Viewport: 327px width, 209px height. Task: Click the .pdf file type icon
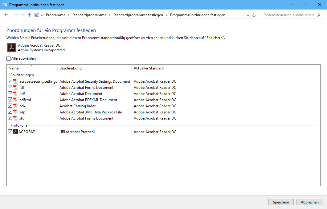15,93
